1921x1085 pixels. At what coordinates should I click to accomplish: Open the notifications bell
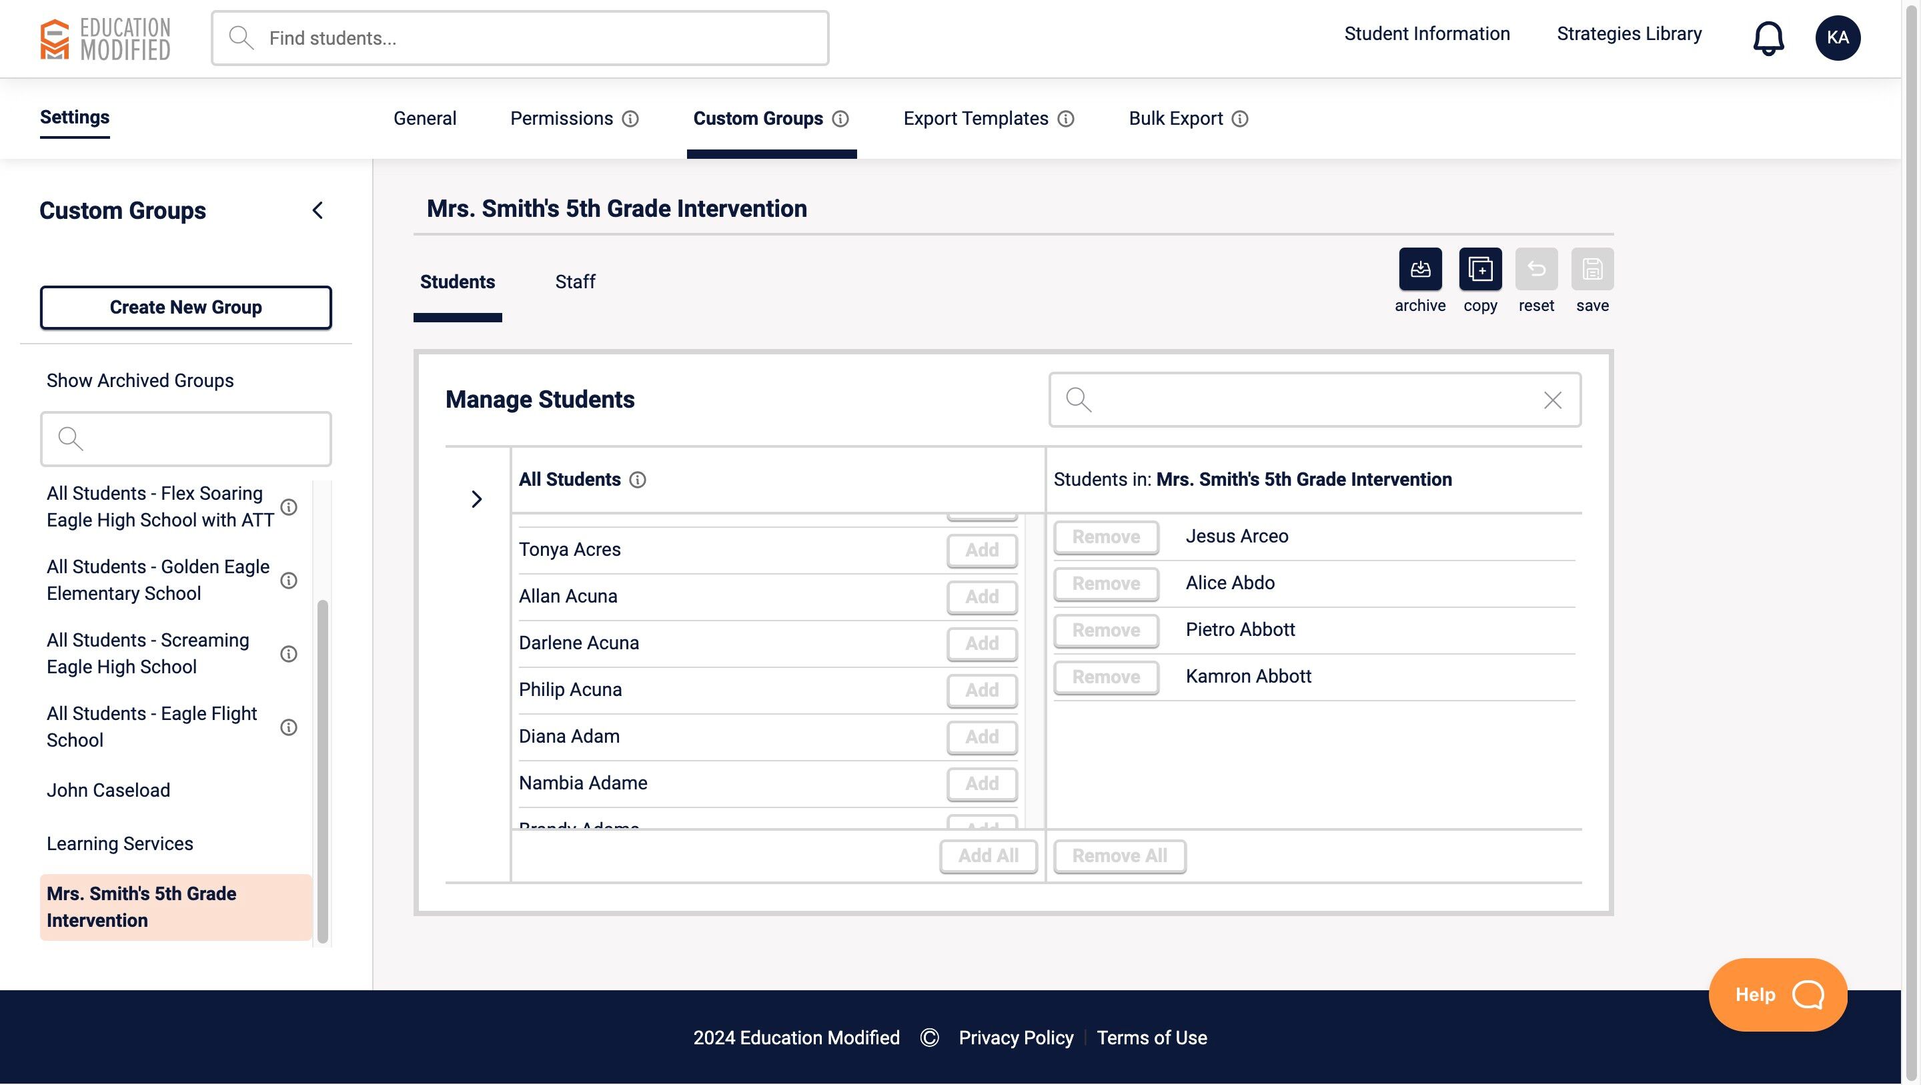[x=1768, y=38]
